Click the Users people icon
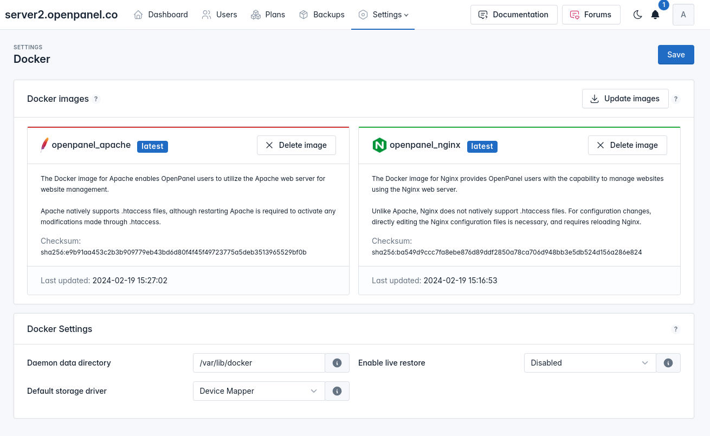 [x=206, y=15]
